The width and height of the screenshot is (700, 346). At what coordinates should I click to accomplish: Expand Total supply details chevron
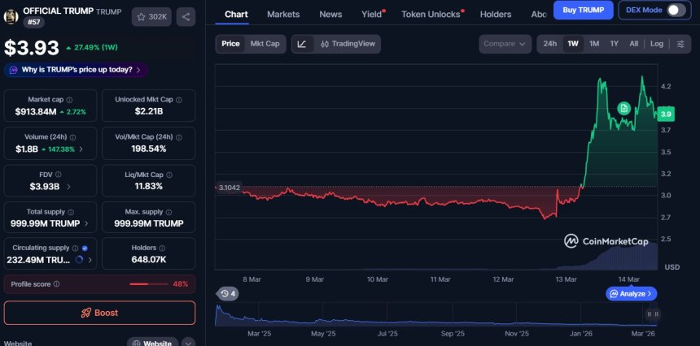coord(87,223)
